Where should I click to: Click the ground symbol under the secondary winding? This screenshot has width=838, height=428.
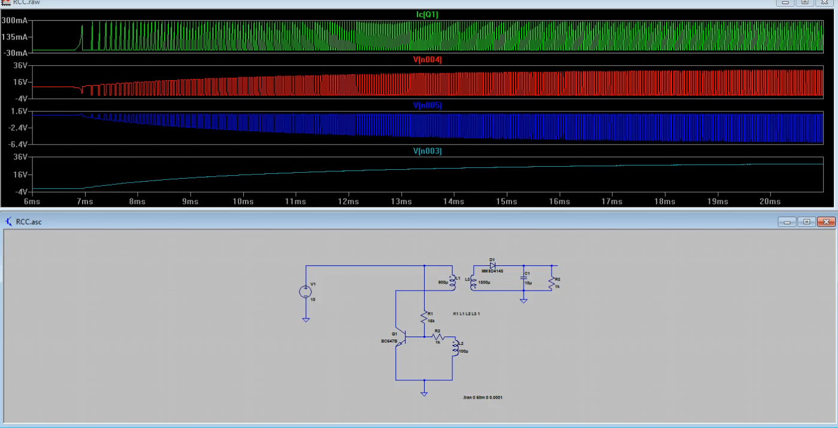pyautogui.click(x=524, y=299)
